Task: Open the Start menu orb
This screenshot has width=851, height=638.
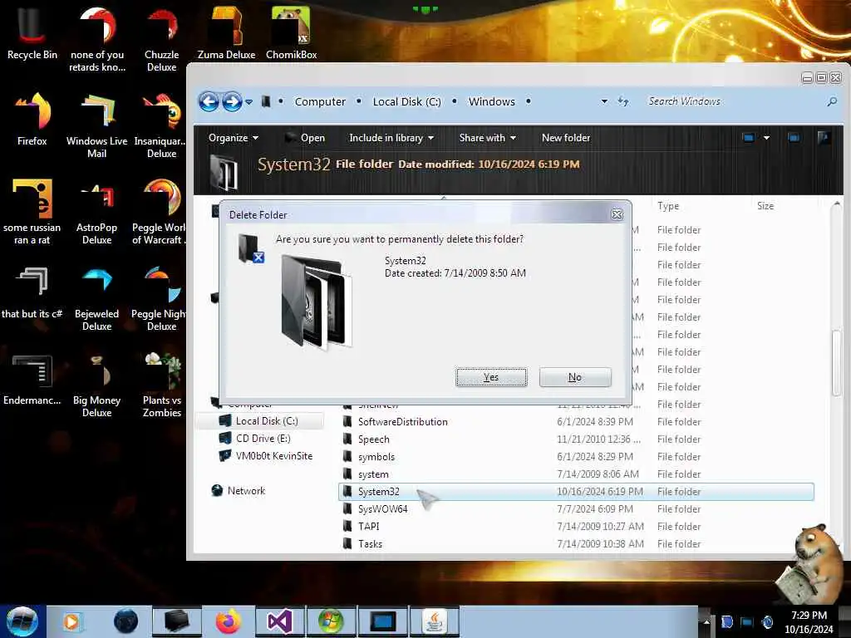Action: pyautogui.click(x=22, y=621)
